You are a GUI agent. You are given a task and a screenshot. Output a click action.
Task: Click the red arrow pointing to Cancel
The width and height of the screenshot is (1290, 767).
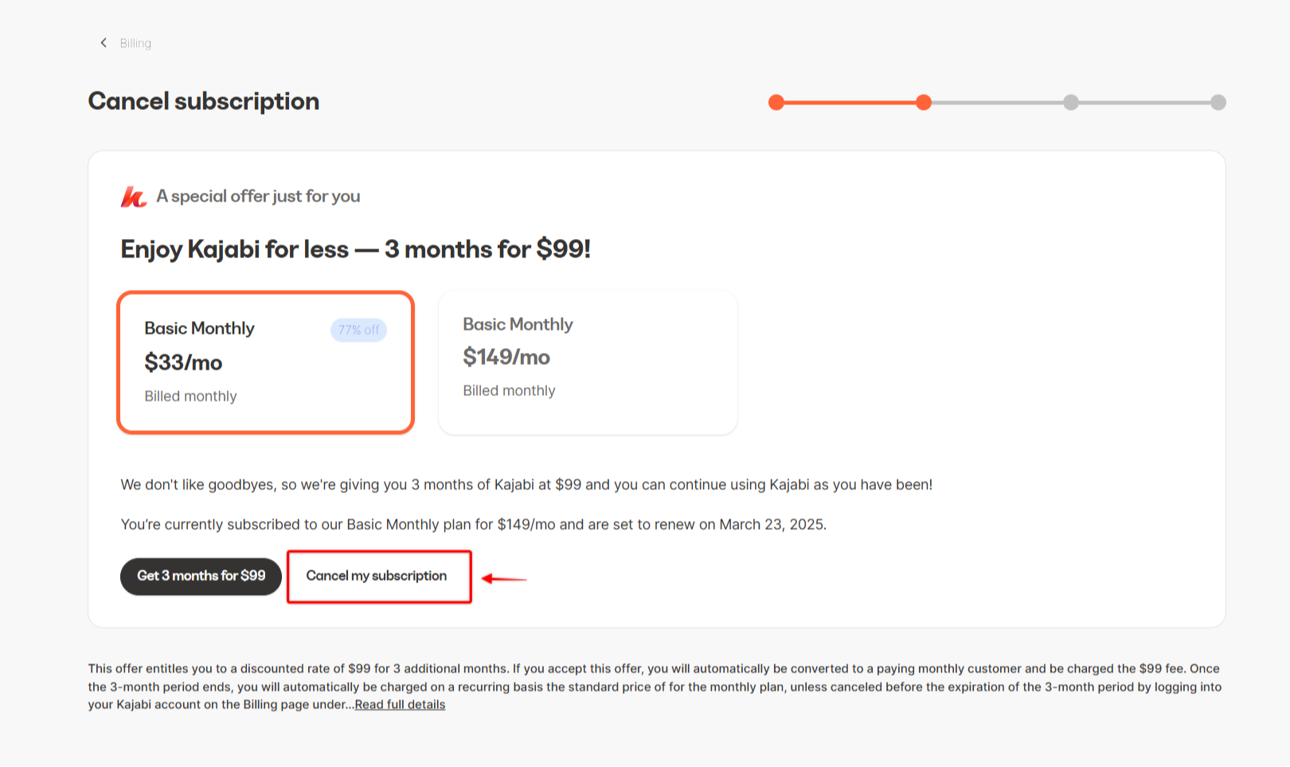504,579
